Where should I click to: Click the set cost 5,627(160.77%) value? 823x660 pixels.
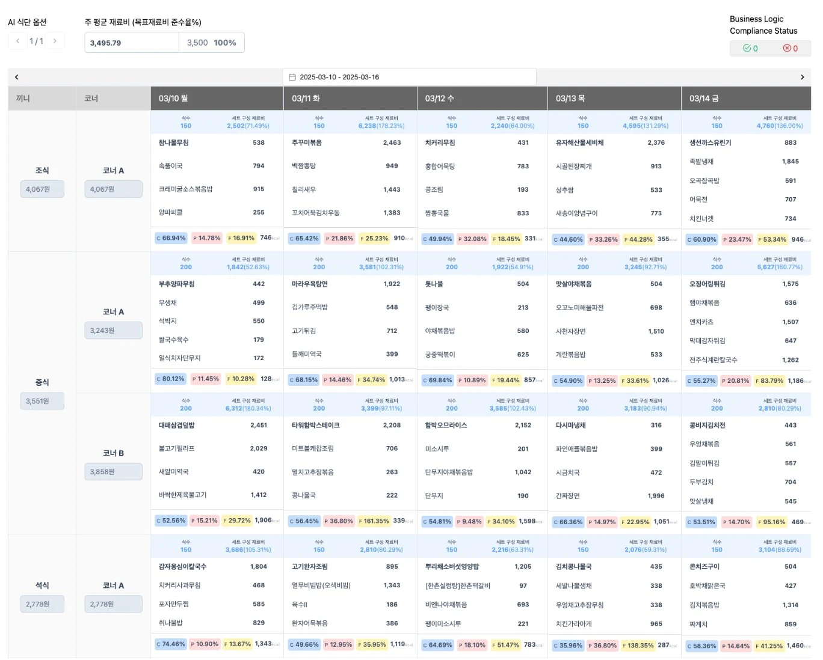pyautogui.click(x=780, y=267)
